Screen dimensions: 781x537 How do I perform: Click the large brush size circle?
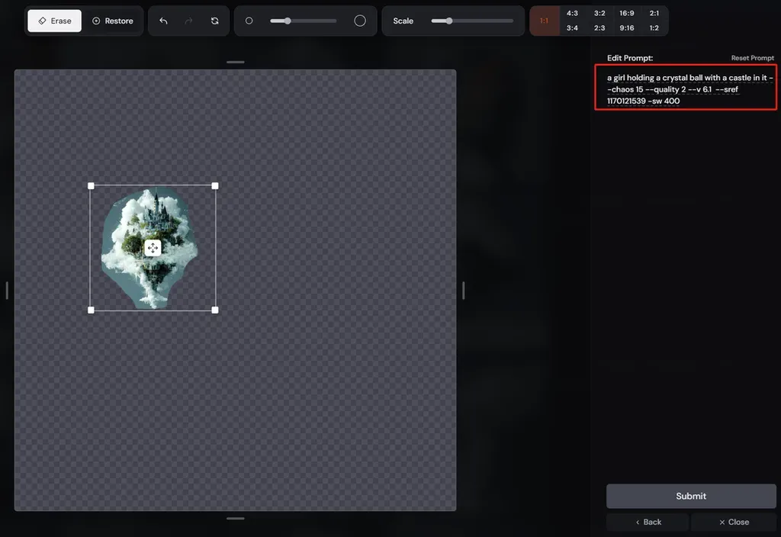pyautogui.click(x=360, y=21)
